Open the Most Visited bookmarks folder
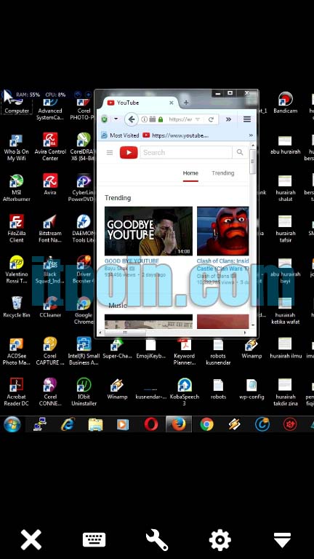 [120, 135]
